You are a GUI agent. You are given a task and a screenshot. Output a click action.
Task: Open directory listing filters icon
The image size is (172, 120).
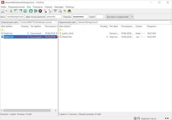click(55, 11)
